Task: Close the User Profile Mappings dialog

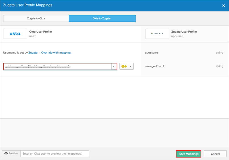Action: click(x=223, y=6)
